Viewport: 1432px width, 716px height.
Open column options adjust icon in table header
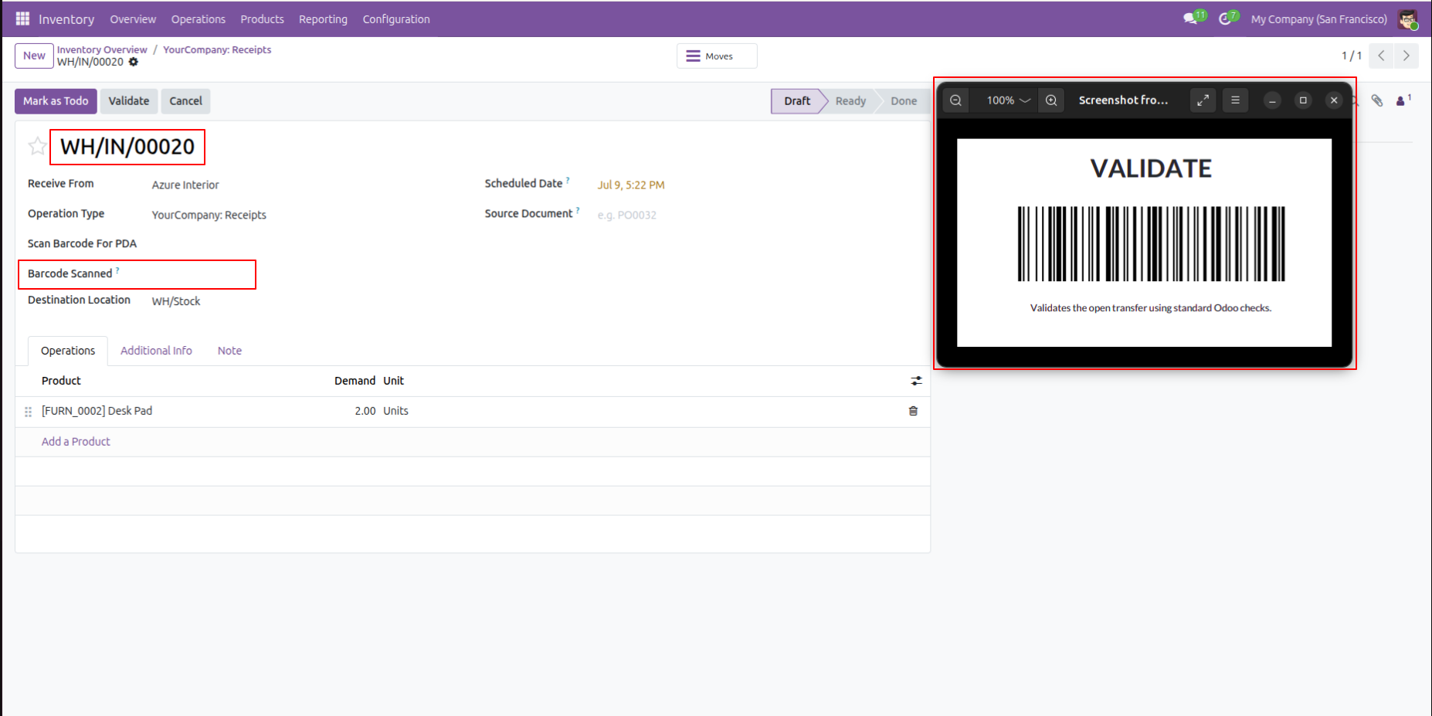click(916, 381)
